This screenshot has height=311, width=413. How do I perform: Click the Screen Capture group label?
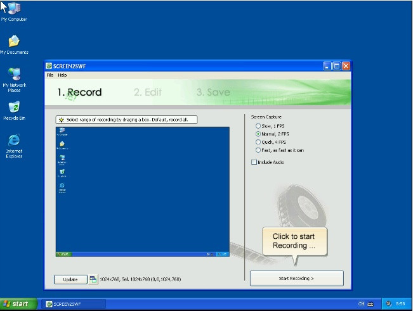point(266,117)
